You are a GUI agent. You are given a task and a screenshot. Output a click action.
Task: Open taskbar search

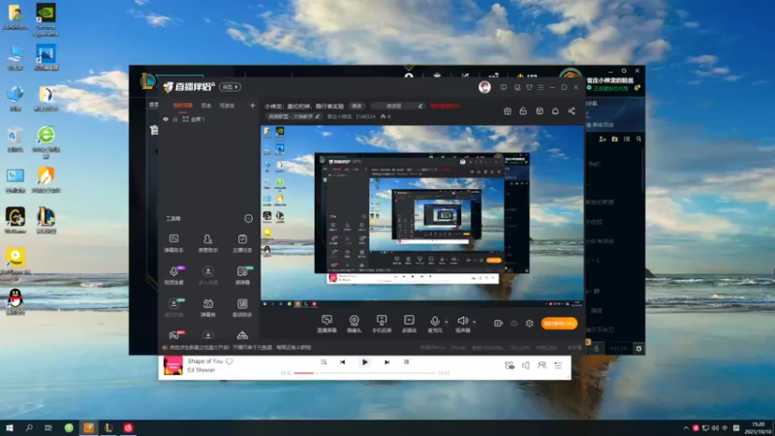pos(29,428)
